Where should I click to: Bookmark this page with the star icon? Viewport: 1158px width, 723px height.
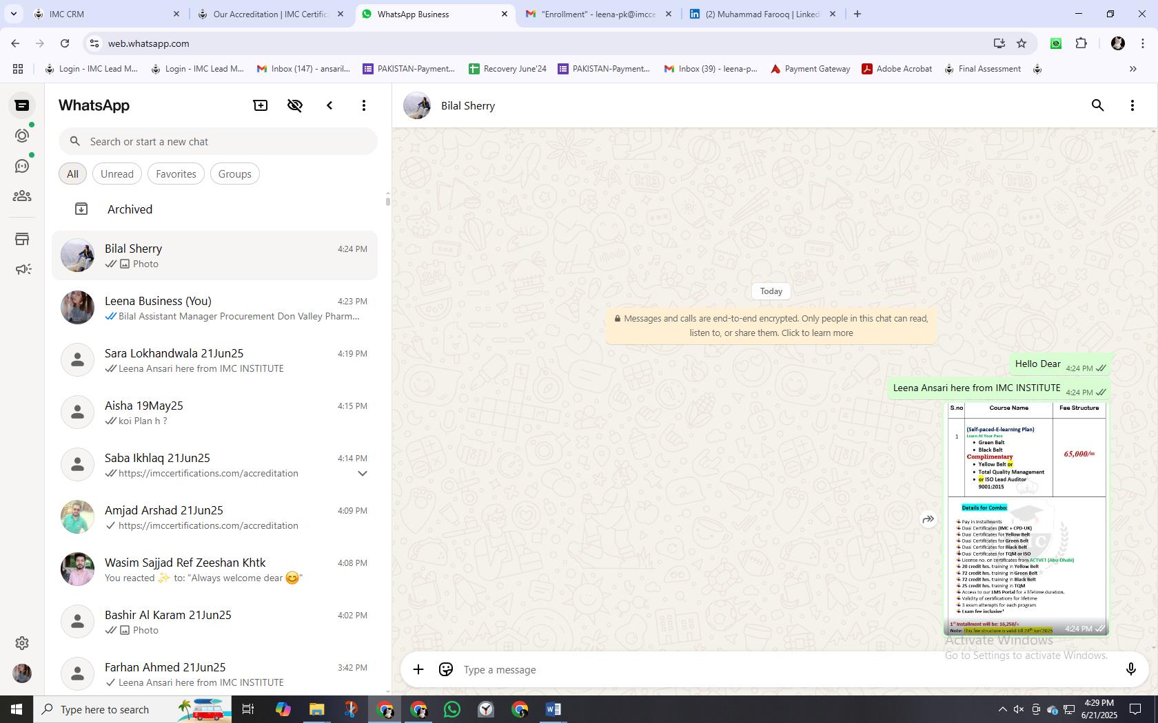[x=1022, y=43]
